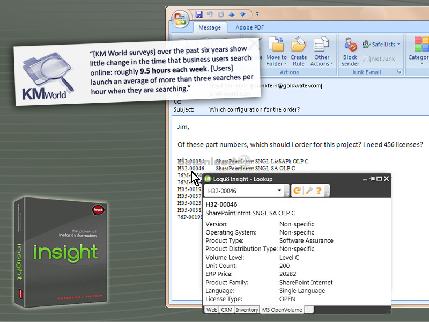Click inside the H32-00046 lookup field
The image size is (429, 322).
click(240, 191)
